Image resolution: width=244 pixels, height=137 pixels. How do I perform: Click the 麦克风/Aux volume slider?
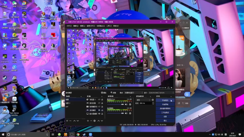point(115,104)
